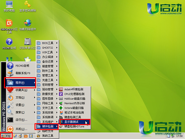
Task: Click the tray icon left of the clock
Action: tap(173, 136)
